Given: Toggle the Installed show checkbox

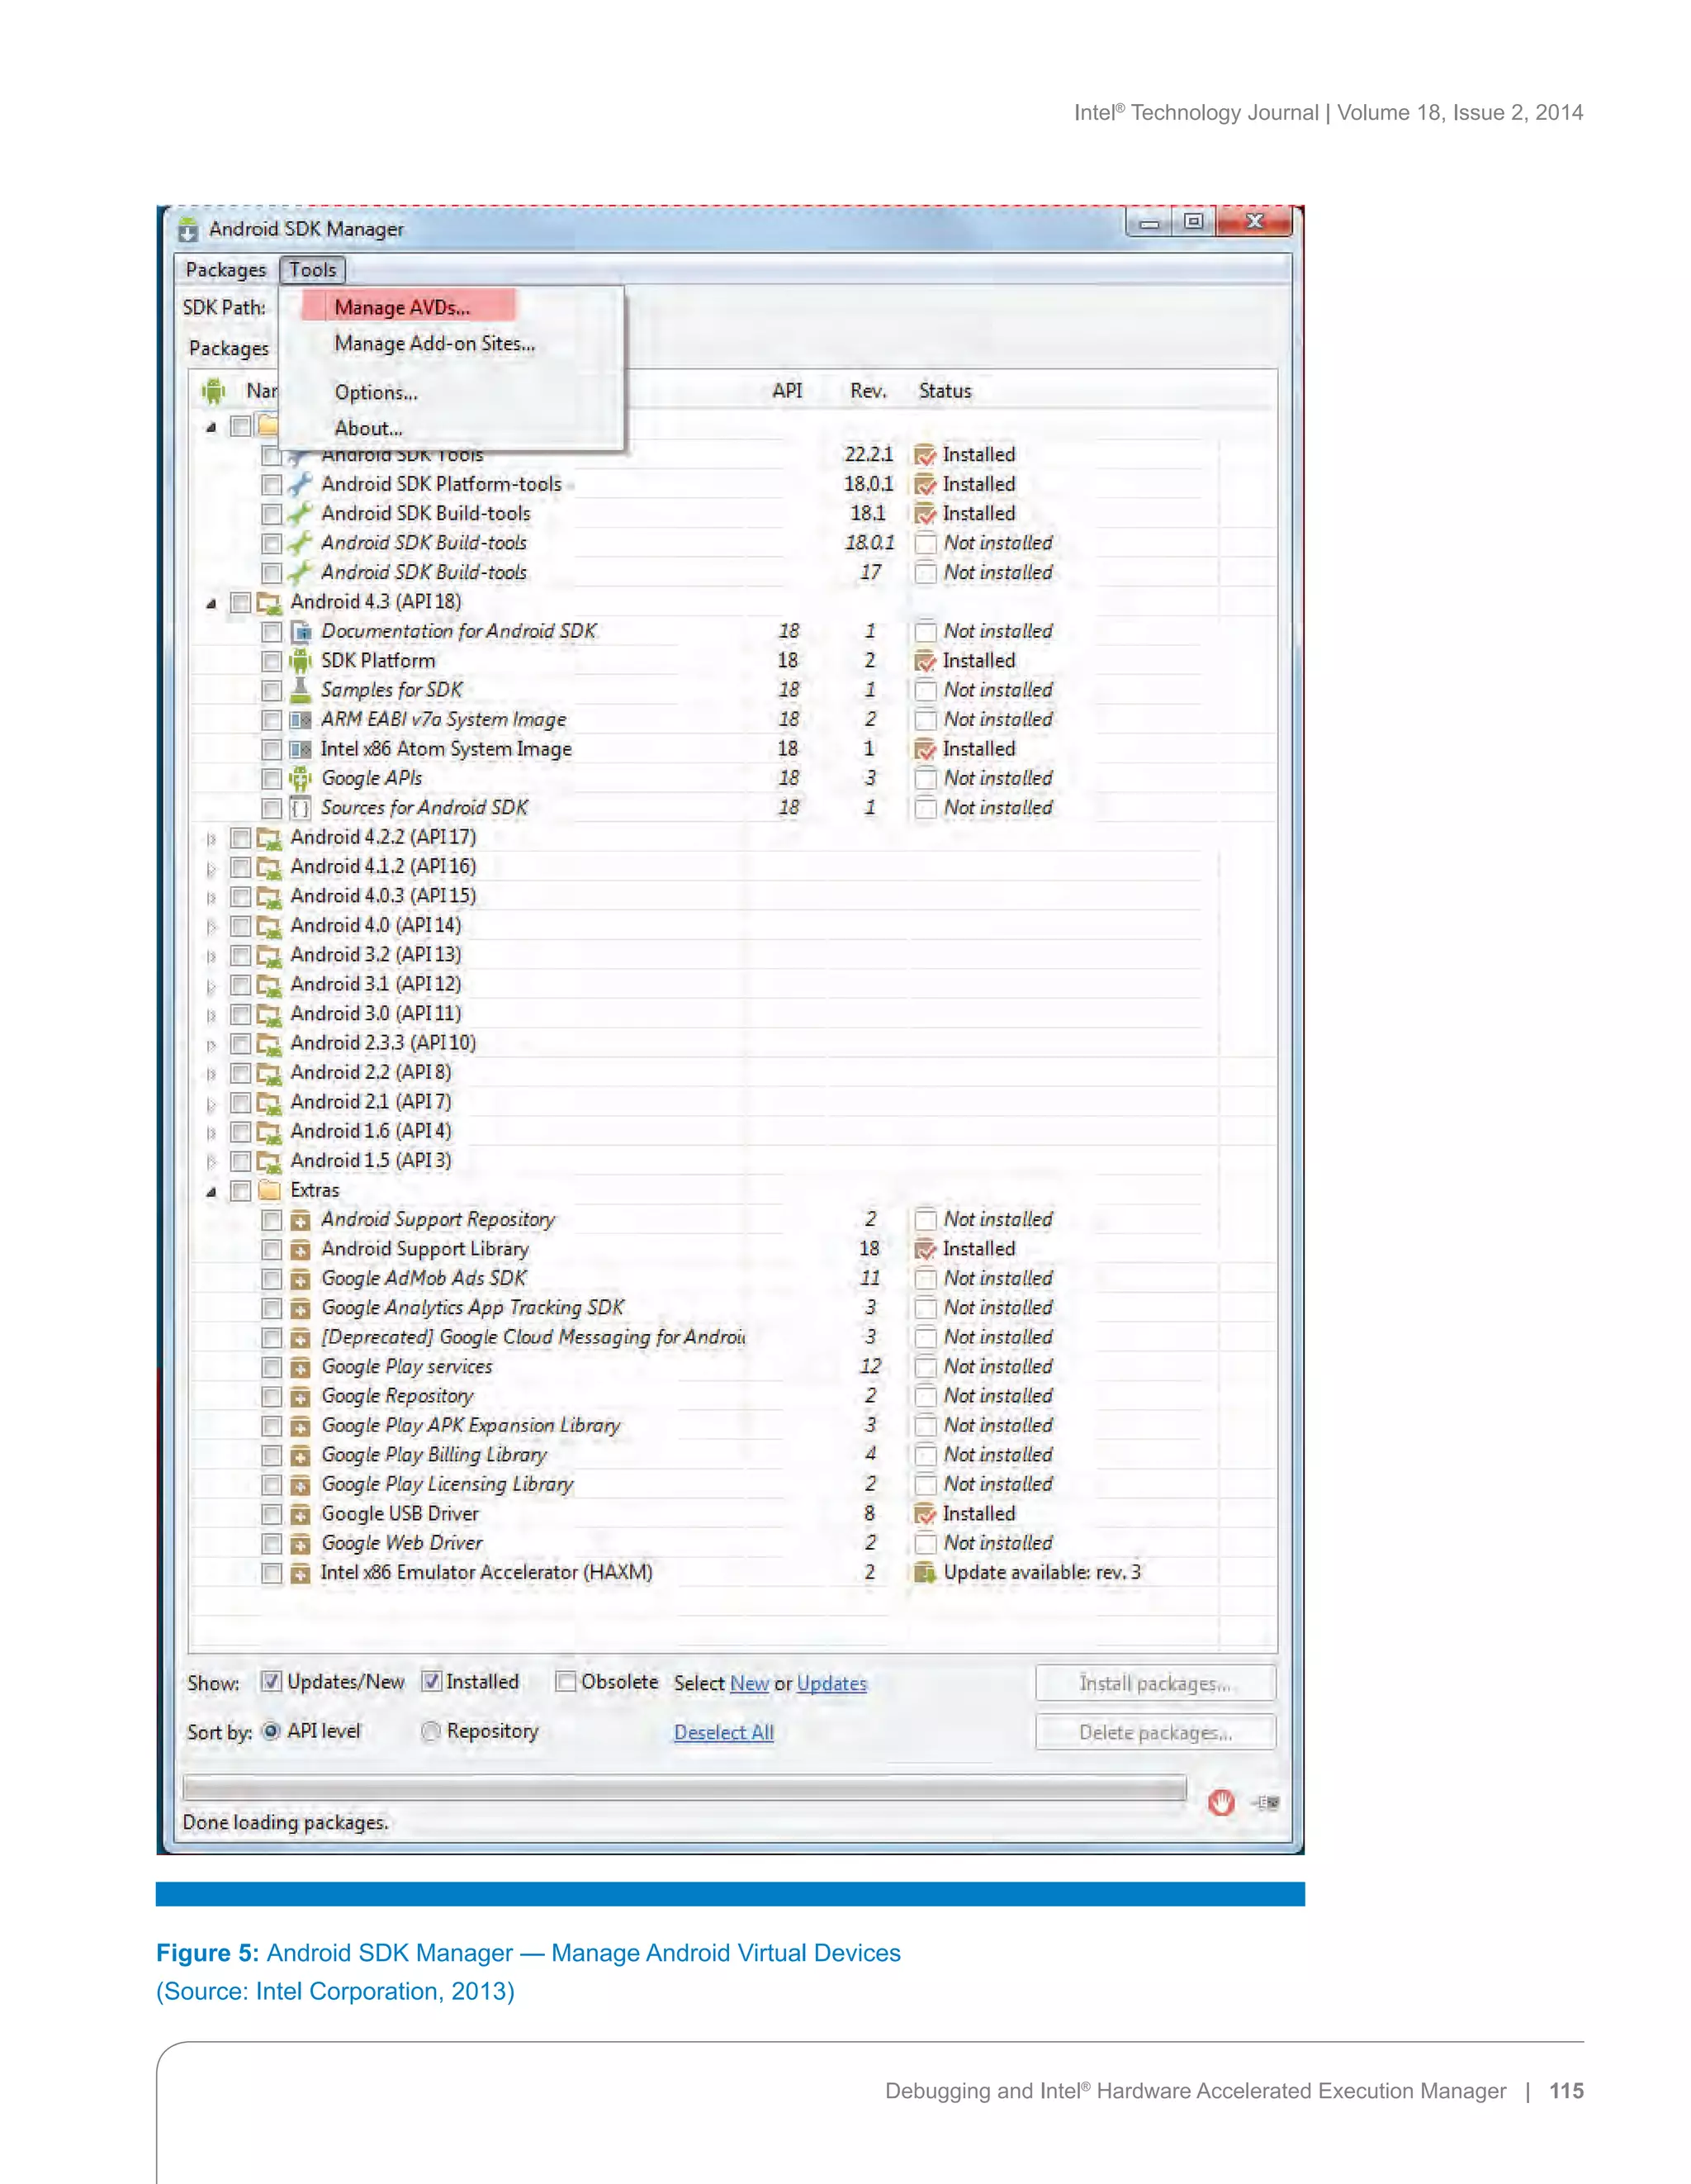Looking at the screenshot, I should [x=431, y=1682].
